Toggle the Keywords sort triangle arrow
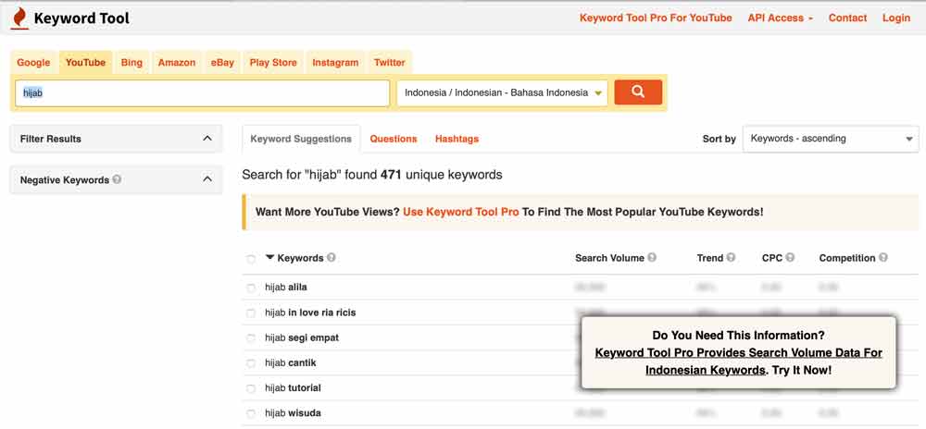 click(x=269, y=258)
